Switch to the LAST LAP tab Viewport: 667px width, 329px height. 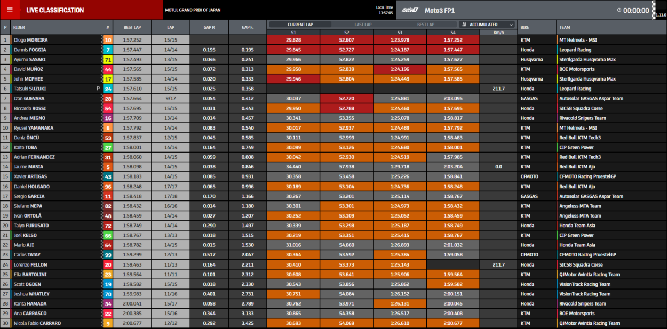coord(363,25)
